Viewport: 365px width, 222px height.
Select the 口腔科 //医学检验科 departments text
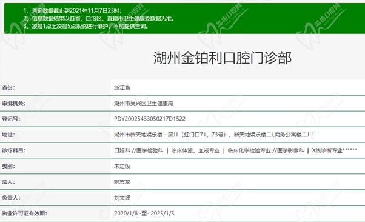[x=235, y=150]
